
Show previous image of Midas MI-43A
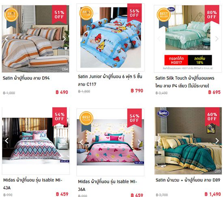pos(6,141)
